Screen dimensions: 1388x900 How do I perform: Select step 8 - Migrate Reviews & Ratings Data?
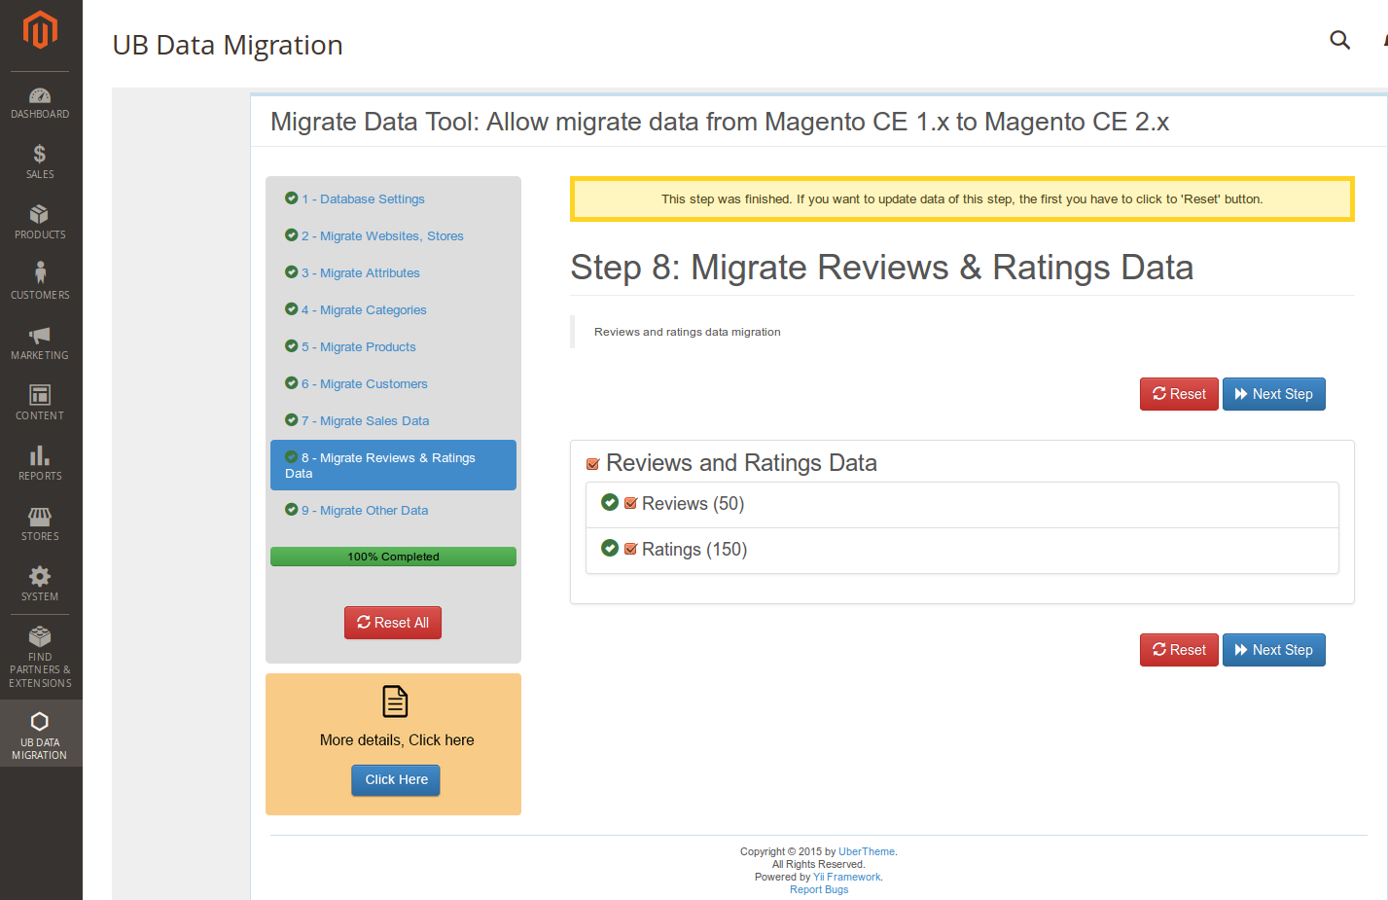(x=393, y=465)
